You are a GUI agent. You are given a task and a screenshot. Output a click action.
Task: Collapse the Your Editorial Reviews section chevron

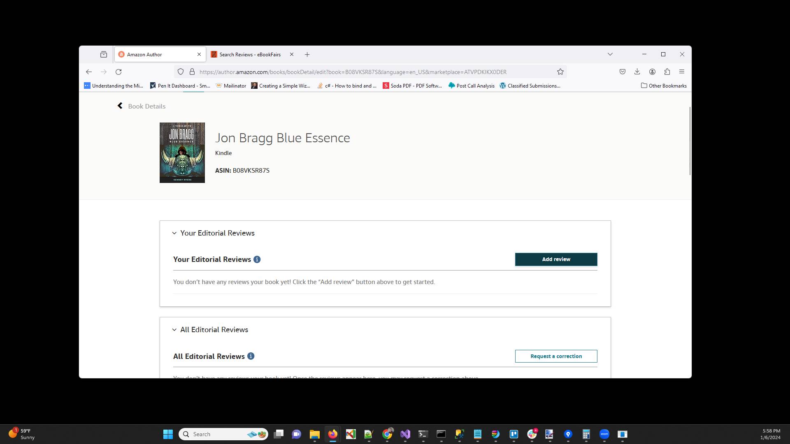pyautogui.click(x=174, y=233)
